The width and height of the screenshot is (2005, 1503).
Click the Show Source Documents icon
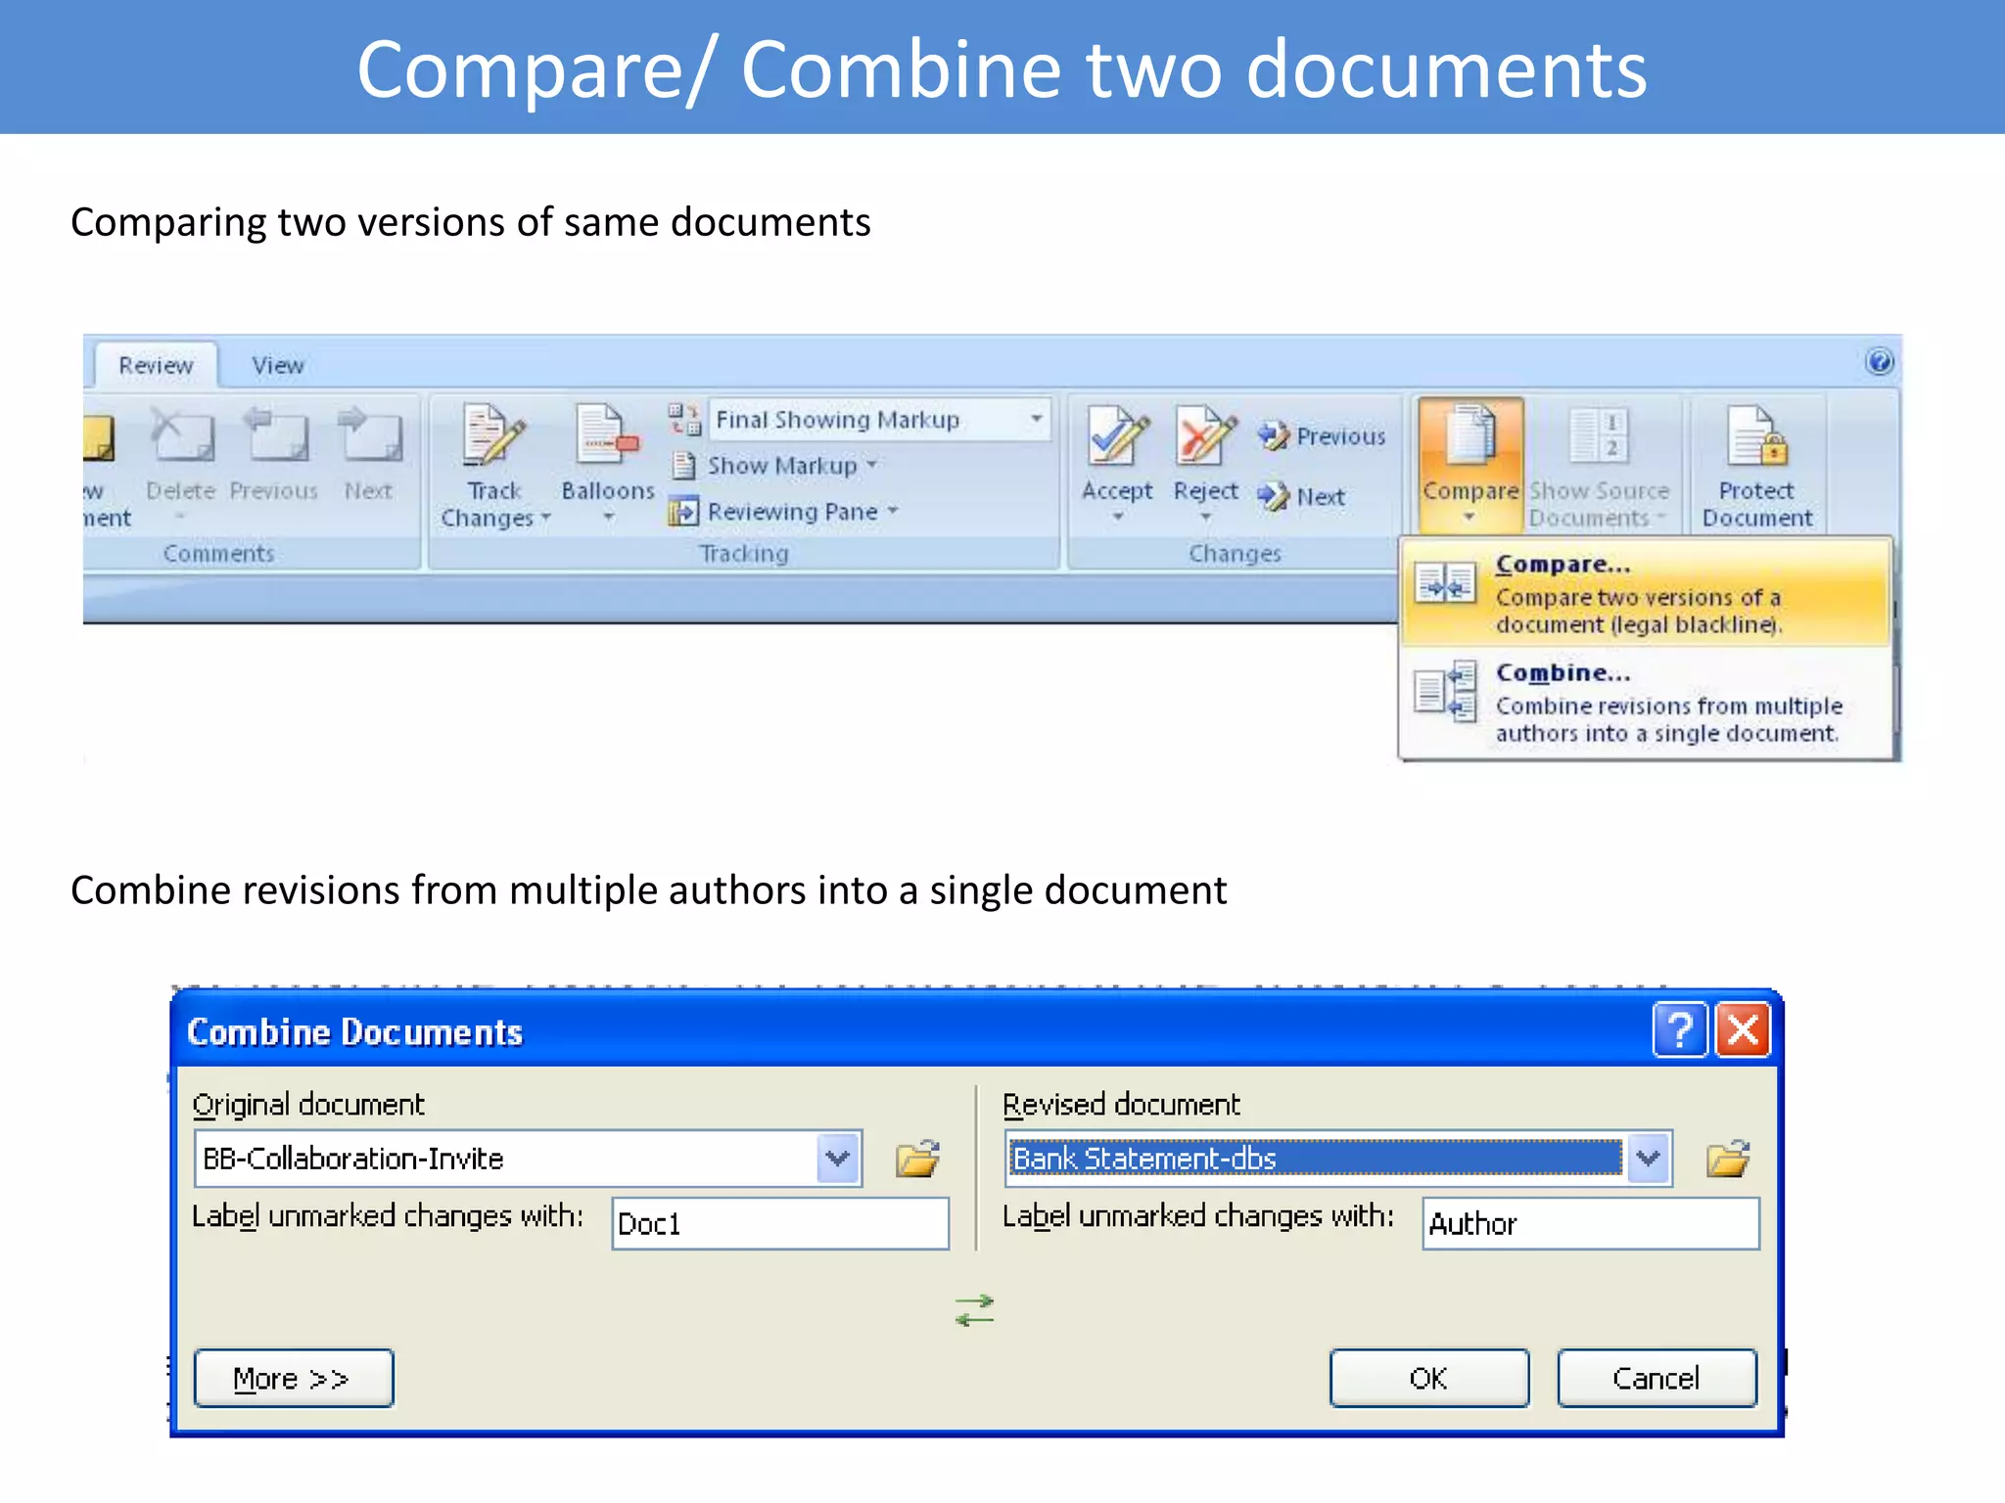1598,434
